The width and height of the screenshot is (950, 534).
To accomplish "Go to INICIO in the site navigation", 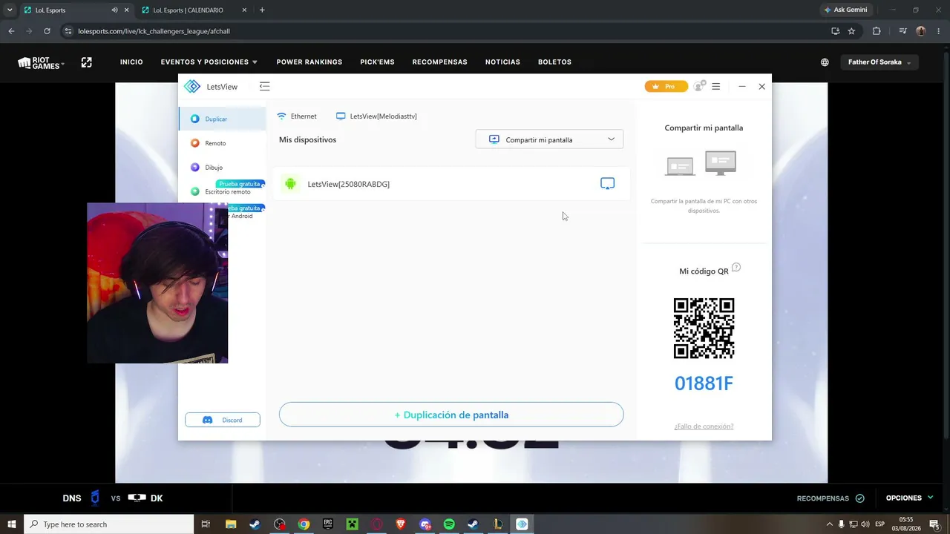I will coord(131,62).
